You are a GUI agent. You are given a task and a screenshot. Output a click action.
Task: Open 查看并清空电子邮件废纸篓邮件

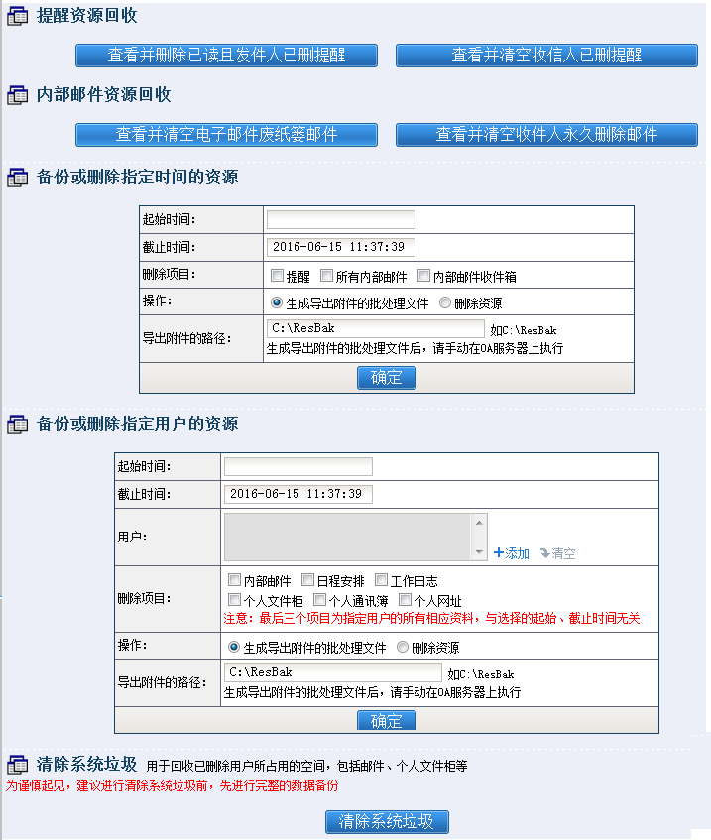(226, 135)
